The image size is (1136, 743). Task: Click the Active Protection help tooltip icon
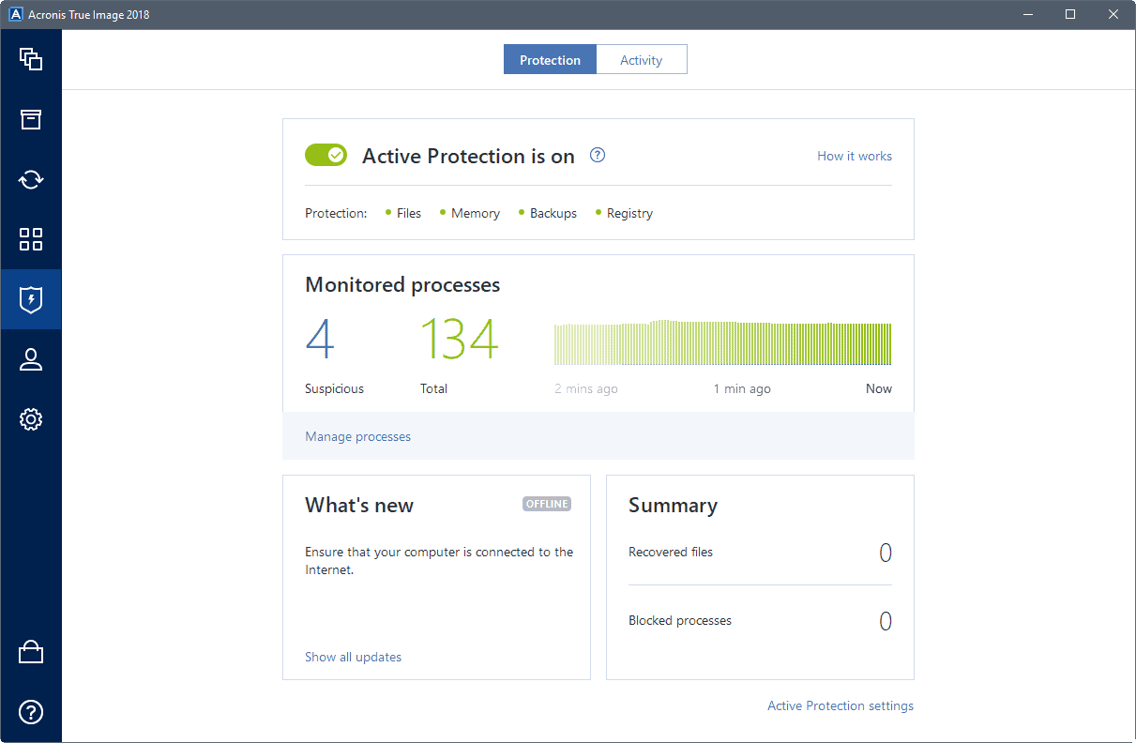tap(598, 155)
